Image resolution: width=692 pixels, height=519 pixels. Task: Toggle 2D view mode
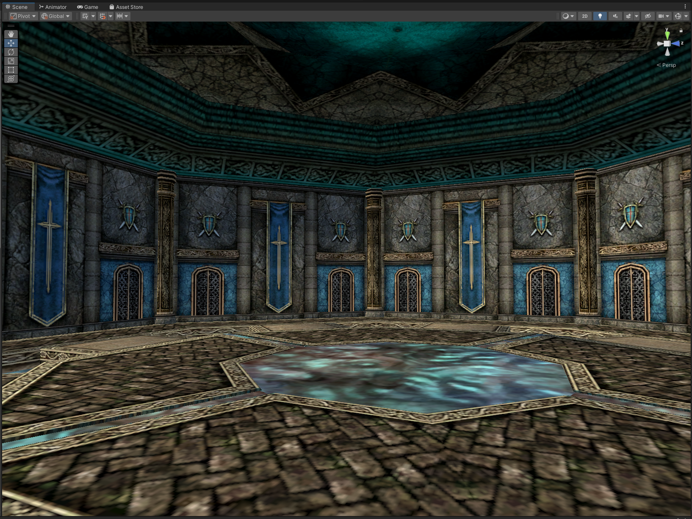click(x=585, y=16)
